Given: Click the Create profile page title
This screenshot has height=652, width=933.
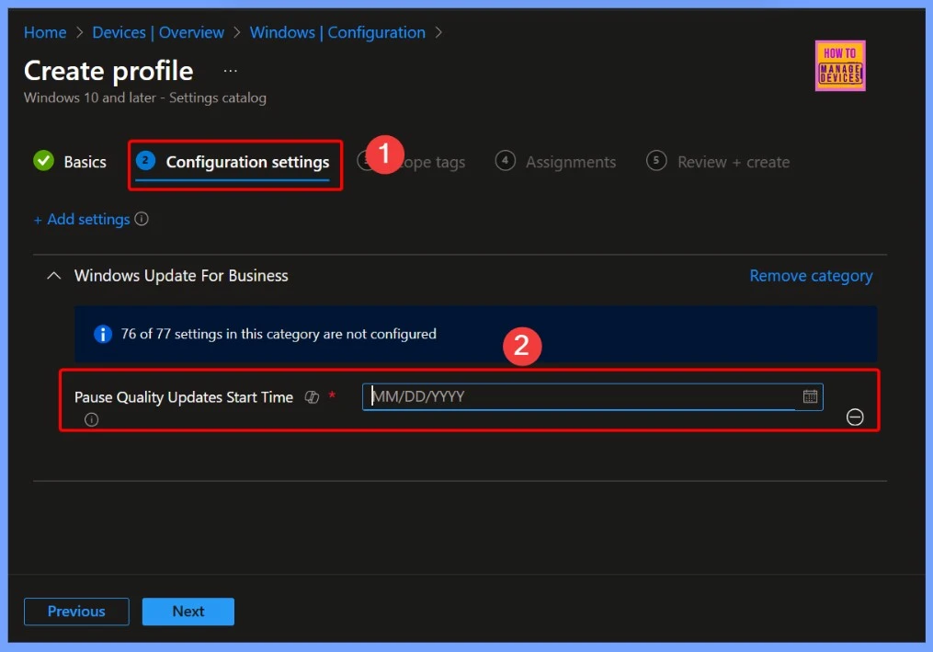Looking at the screenshot, I should (x=108, y=71).
